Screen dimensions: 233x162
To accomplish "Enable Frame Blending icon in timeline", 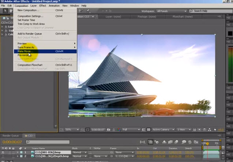I will click(x=170, y=142).
